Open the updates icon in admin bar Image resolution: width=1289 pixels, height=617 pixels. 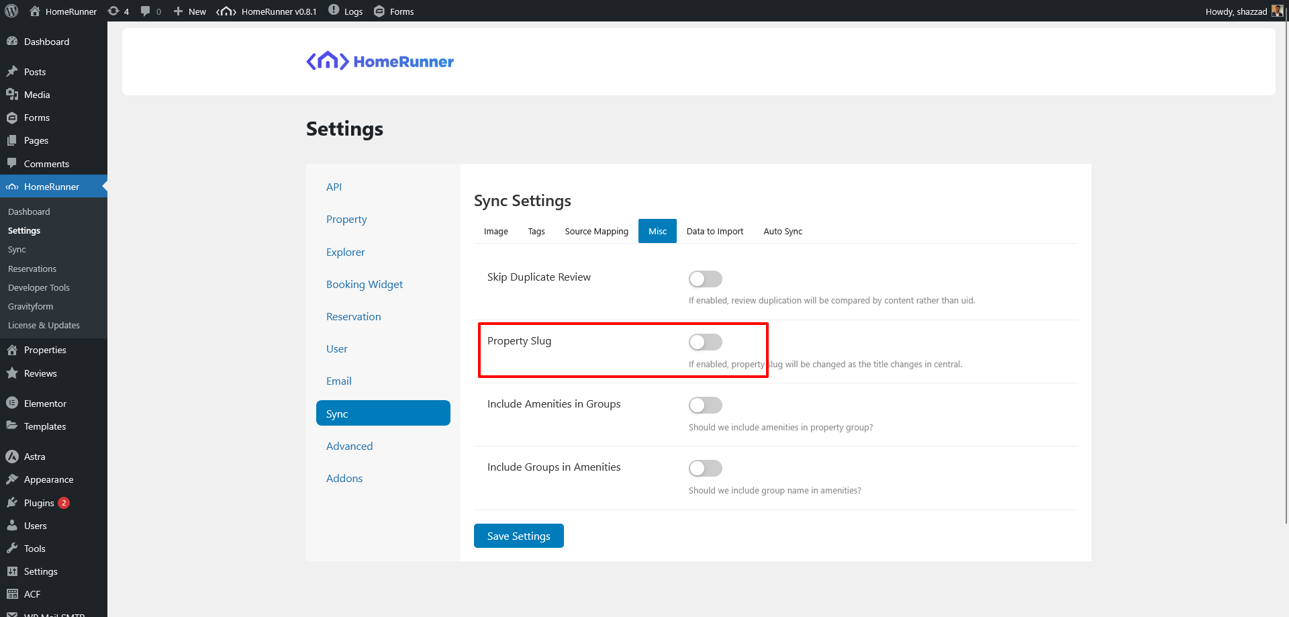click(113, 11)
